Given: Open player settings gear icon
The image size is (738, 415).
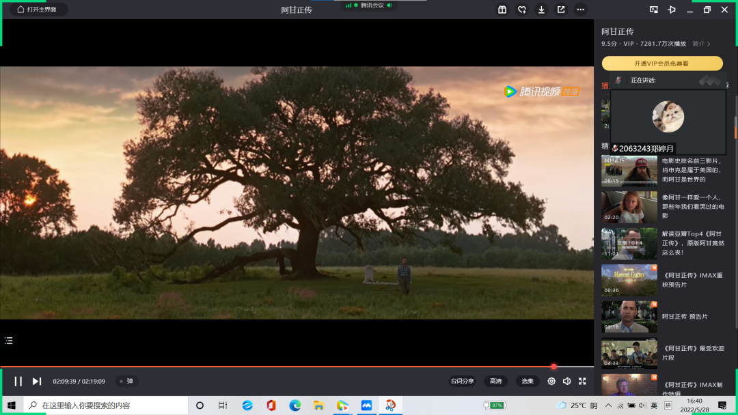Looking at the screenshot, I should 551,381.
